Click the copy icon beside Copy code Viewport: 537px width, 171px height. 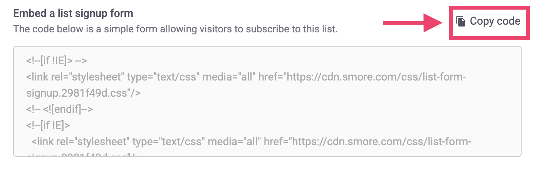pyautogui.click(x=461, y=21)
